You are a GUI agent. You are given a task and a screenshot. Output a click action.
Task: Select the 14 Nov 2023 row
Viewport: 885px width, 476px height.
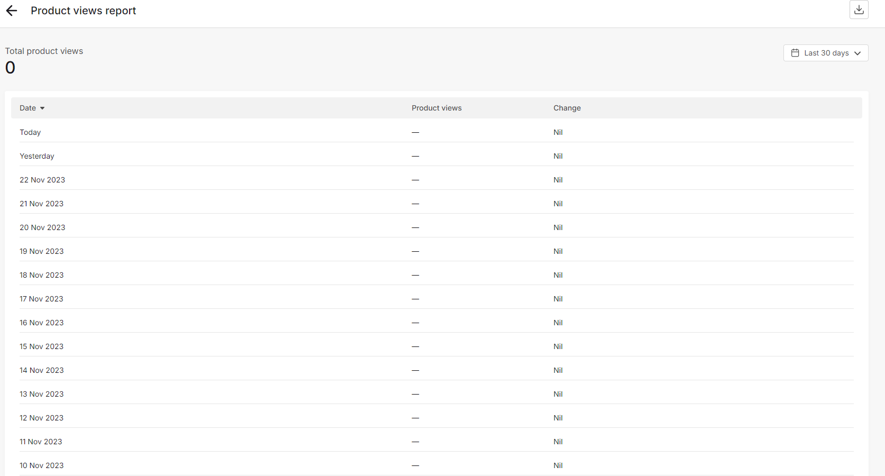(x=436, y=370)
